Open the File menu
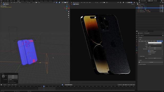The image size is (164, 92). pyautogui.click(x=3, y=1)
